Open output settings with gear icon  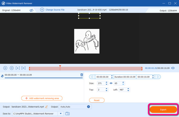pos(89,107)
